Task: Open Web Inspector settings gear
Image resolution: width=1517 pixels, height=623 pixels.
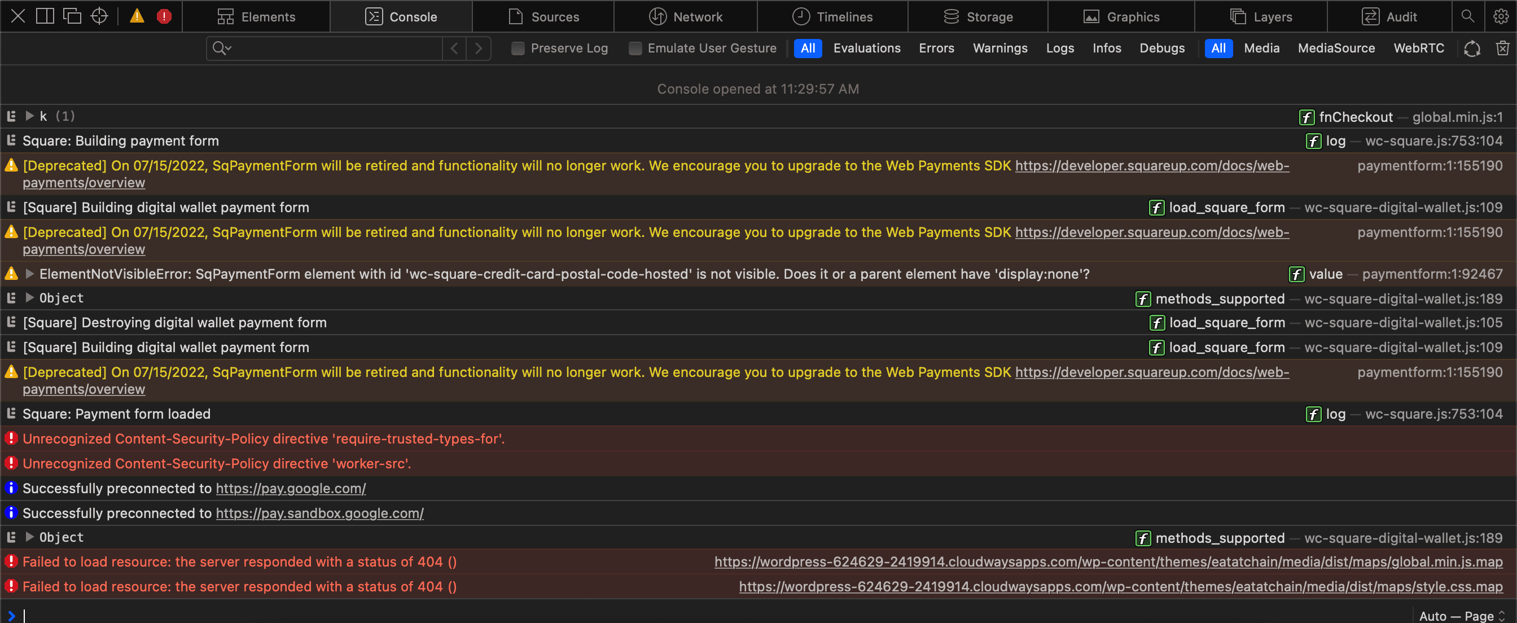Action: tap(1501, 16)
